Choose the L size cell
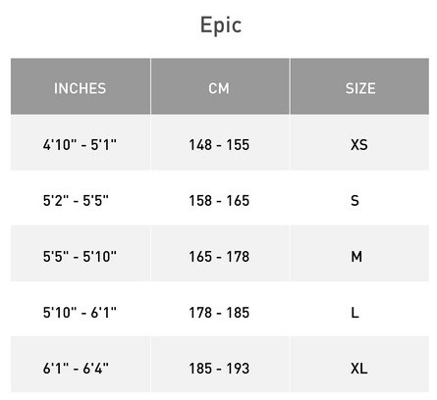This screenshot has width=437, height=400. (x=359, y=309)
